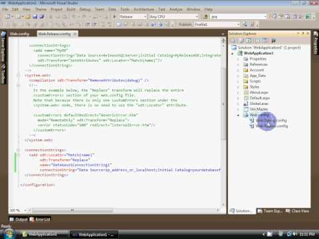
Task: Click Show All Files icon in Solution Explorer
Action: click(242, 40)
